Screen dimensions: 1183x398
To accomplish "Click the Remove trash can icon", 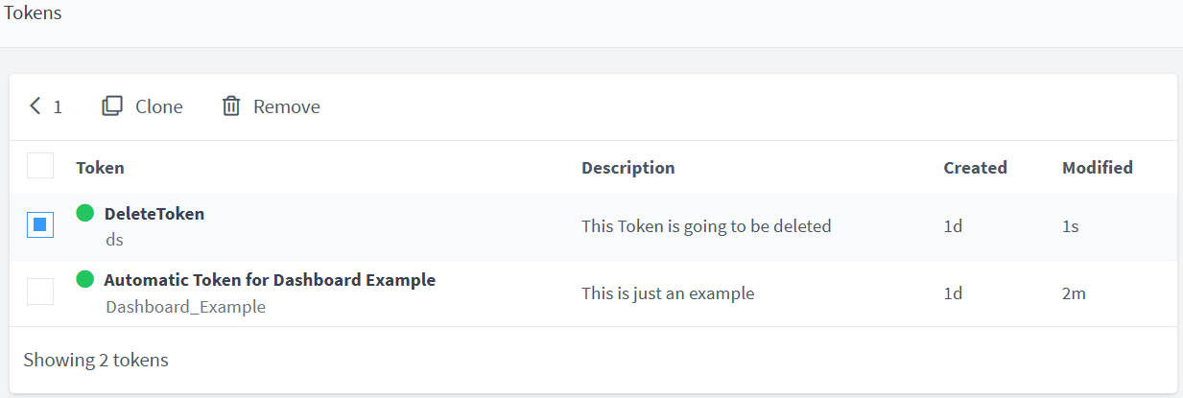I will pos(231,106).
